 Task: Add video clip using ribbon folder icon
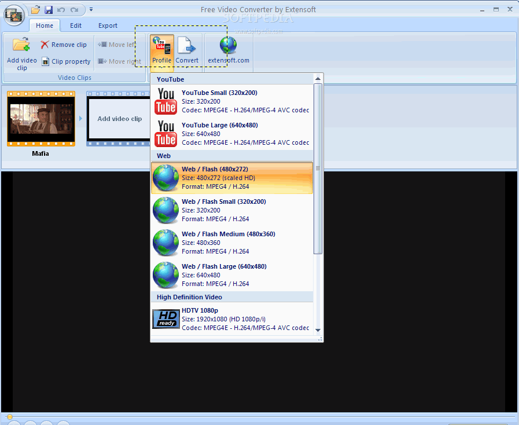click(22, 54)
